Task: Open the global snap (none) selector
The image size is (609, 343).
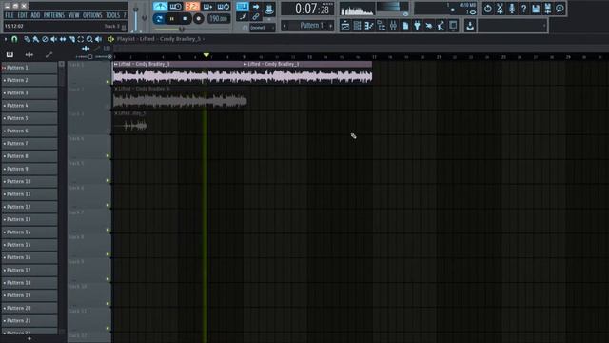Action: pos(263,28)
